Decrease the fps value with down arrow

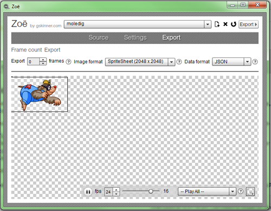coord(116,194)
